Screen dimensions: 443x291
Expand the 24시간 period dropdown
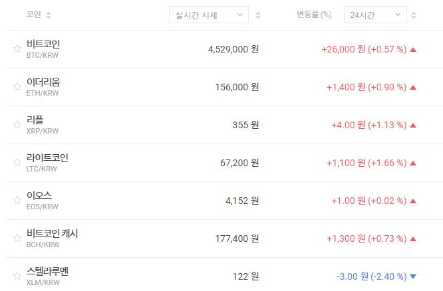[x=375, y=15]
